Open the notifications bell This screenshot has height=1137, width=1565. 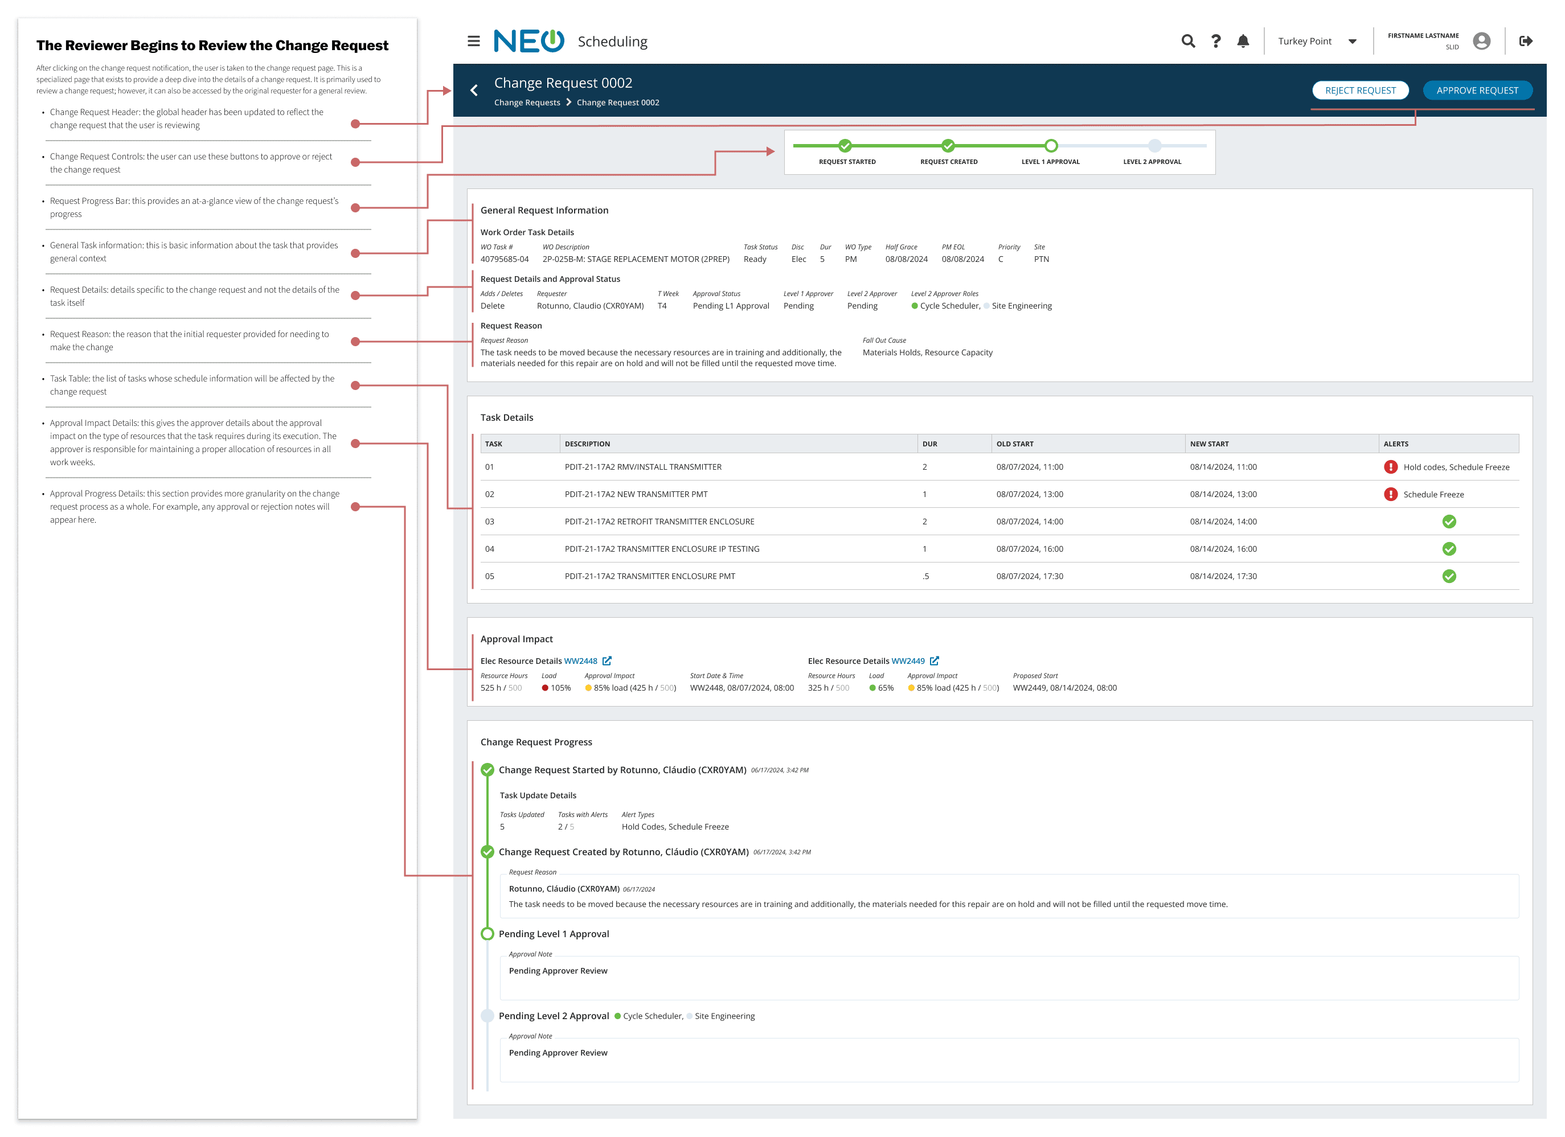pos(1243,42)
